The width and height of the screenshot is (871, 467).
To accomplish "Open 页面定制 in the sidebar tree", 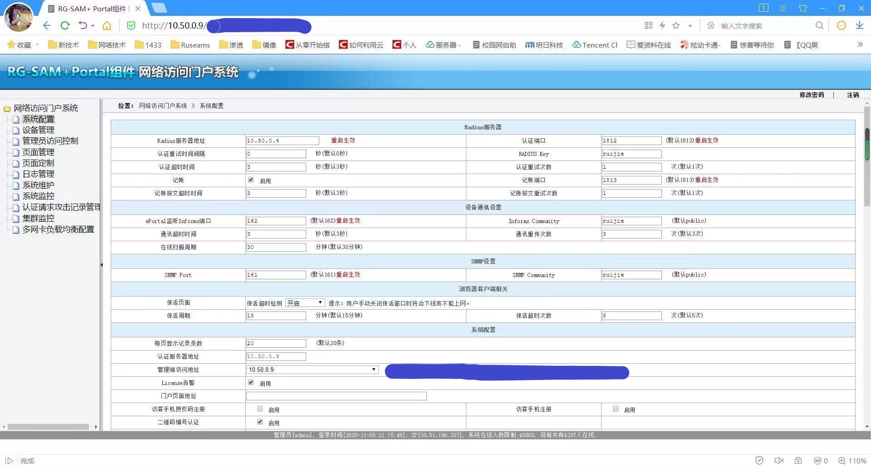I will click(x=38, y=163).
